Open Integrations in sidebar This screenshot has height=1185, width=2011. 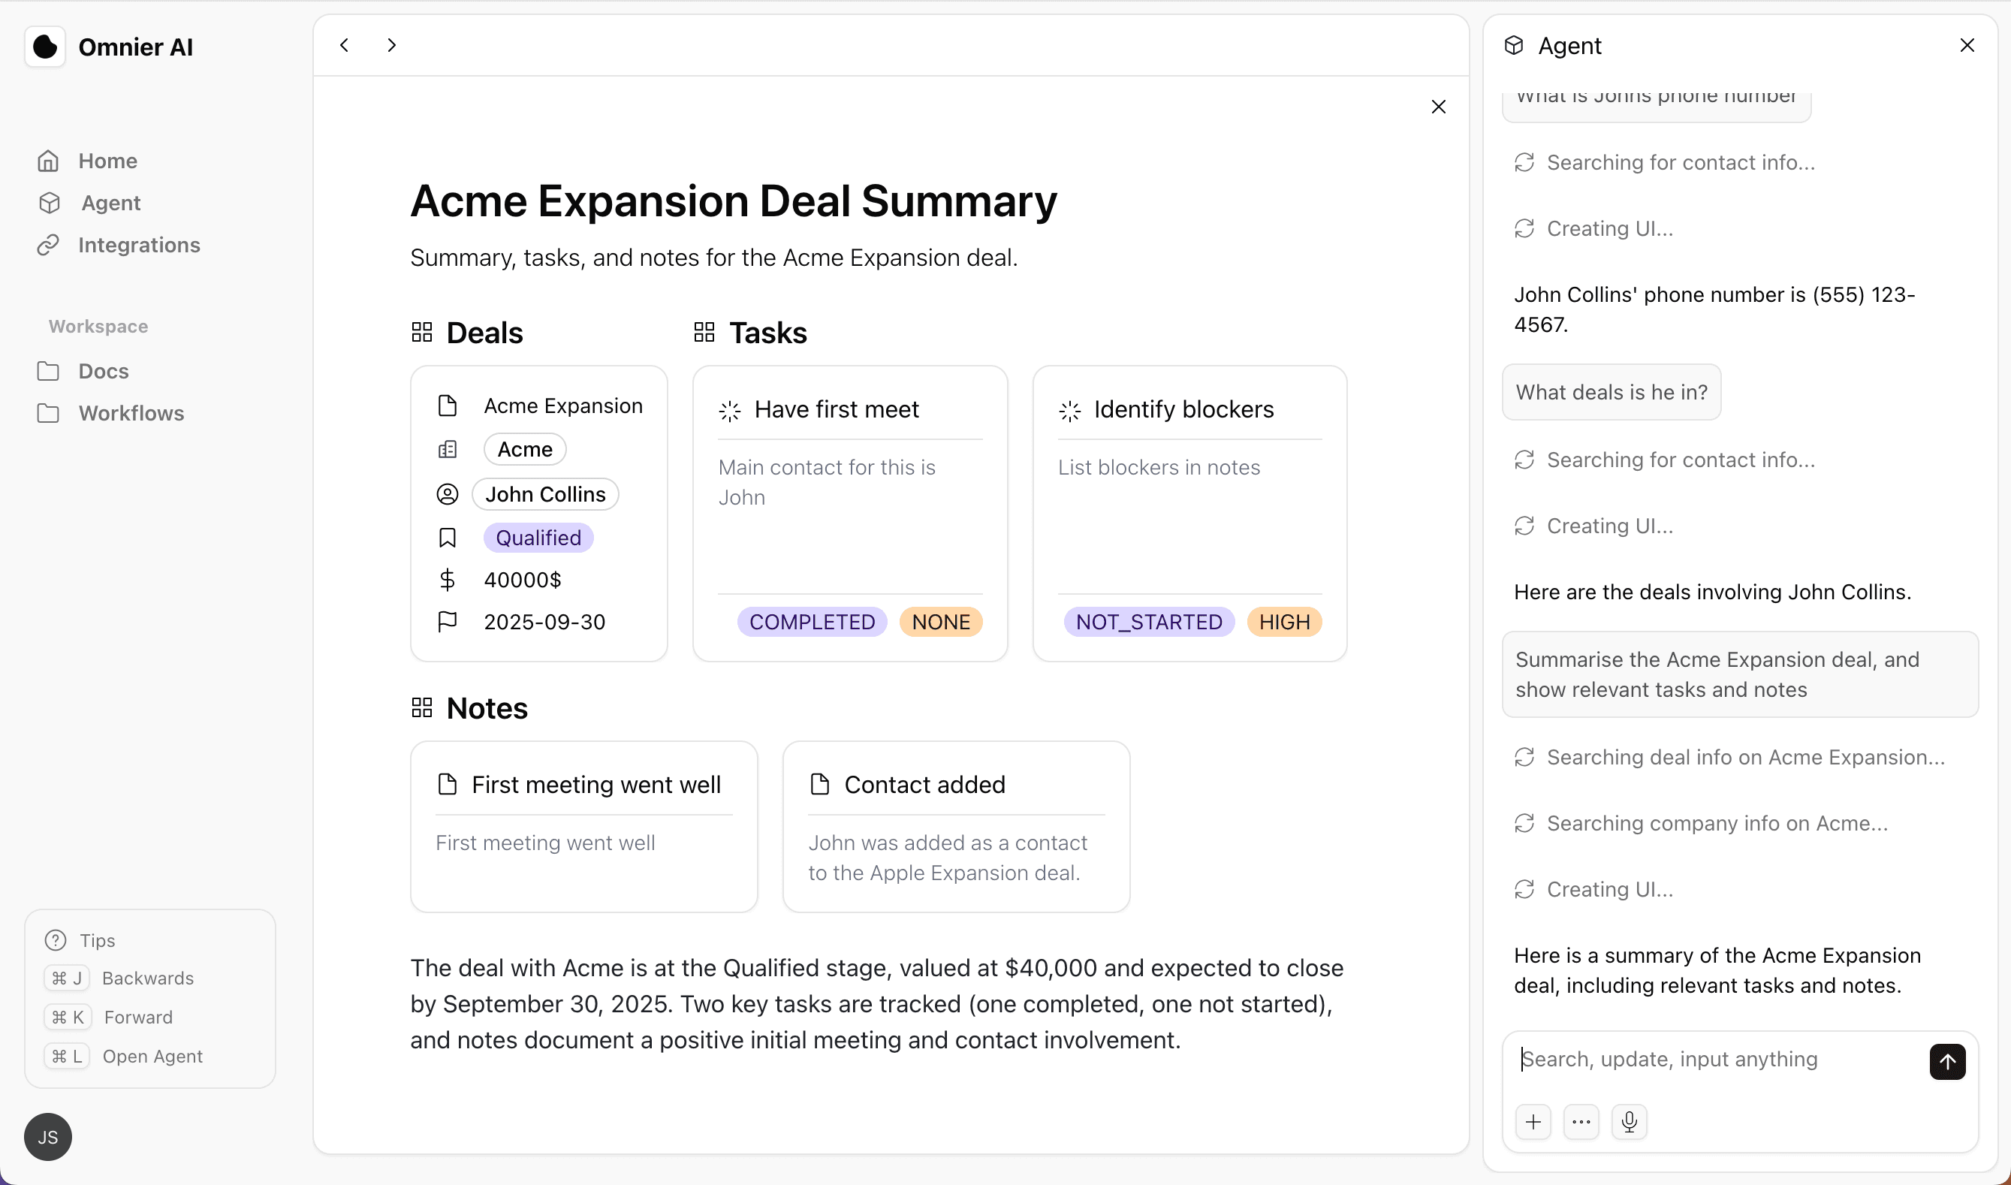pyautogui.click(x=139, y=245)
